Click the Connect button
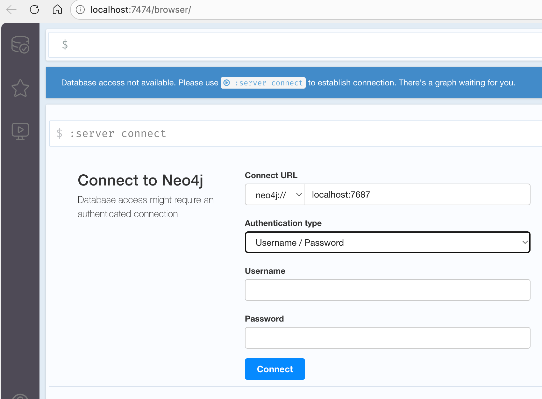542x399 pixels. (275, 369)
